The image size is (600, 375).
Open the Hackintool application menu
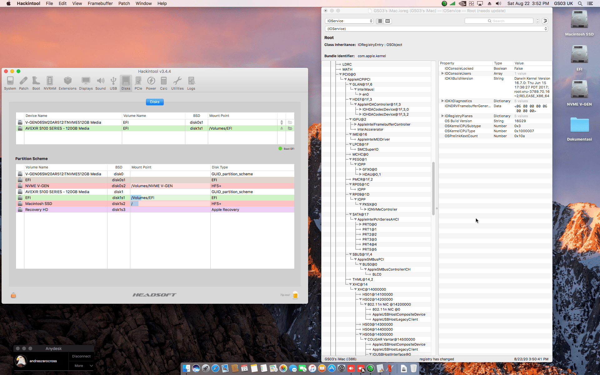click(x=28, y=3)
